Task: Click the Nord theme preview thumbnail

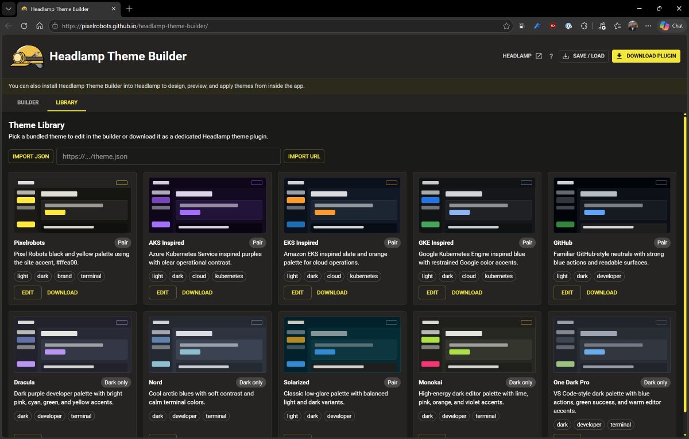Action: coord(207,345)
